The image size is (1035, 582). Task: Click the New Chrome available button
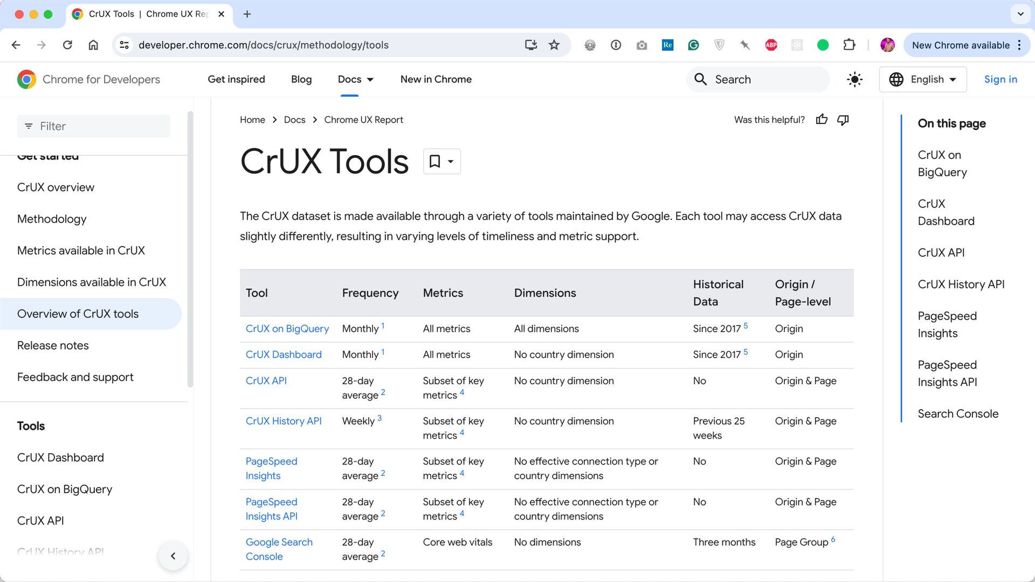click(961, 45)
